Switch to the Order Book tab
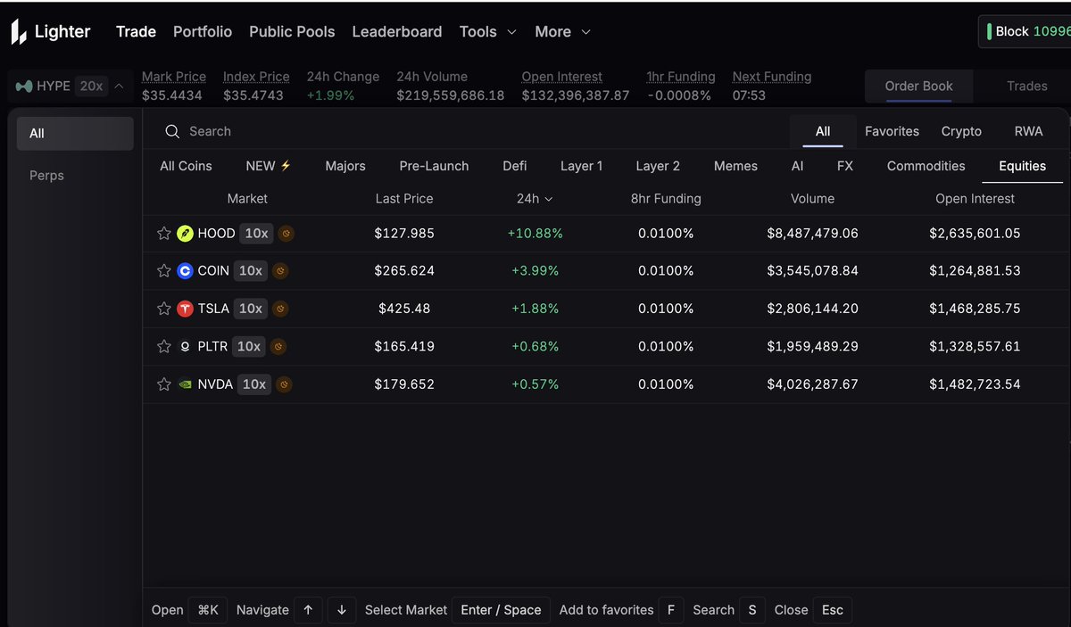This screenshot has height=627, width=1071. 918,87
